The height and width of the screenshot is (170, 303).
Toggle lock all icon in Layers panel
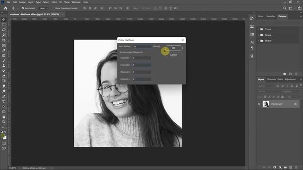point(283,97)
